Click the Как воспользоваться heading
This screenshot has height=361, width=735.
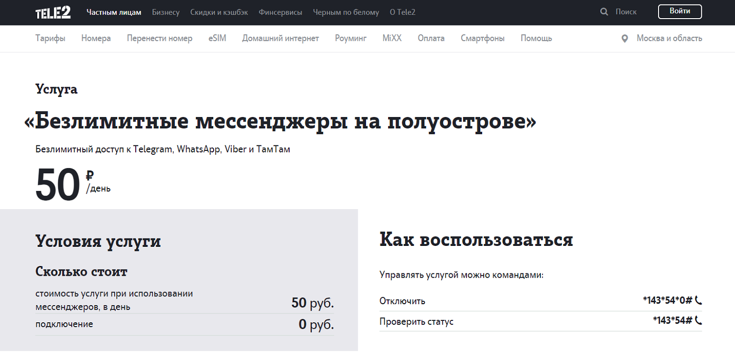coord(476,240)
